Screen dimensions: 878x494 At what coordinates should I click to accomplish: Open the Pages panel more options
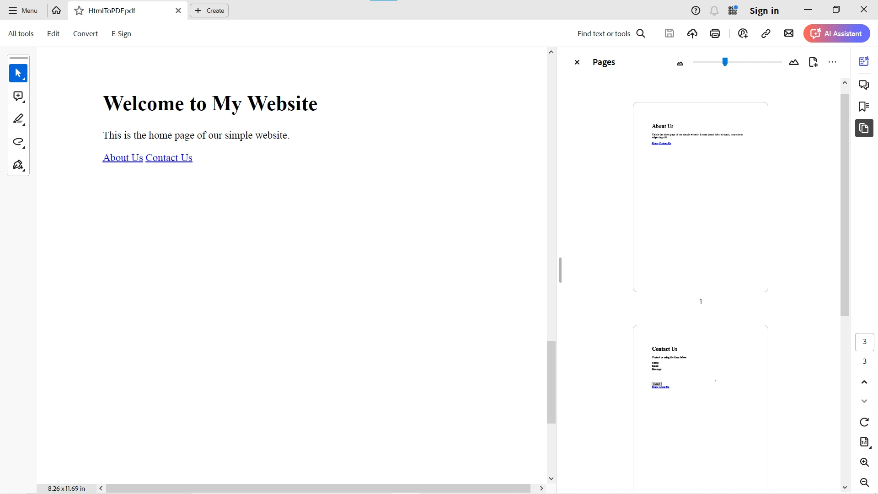[832, 62]
